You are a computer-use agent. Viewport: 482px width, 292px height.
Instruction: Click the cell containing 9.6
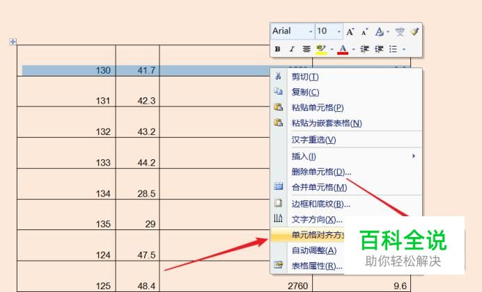click(x=361, y=283)
